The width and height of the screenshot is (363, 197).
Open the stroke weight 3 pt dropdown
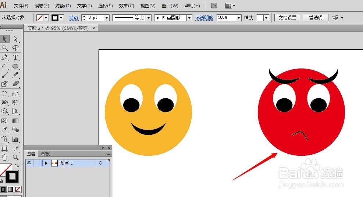pos(107,18)
